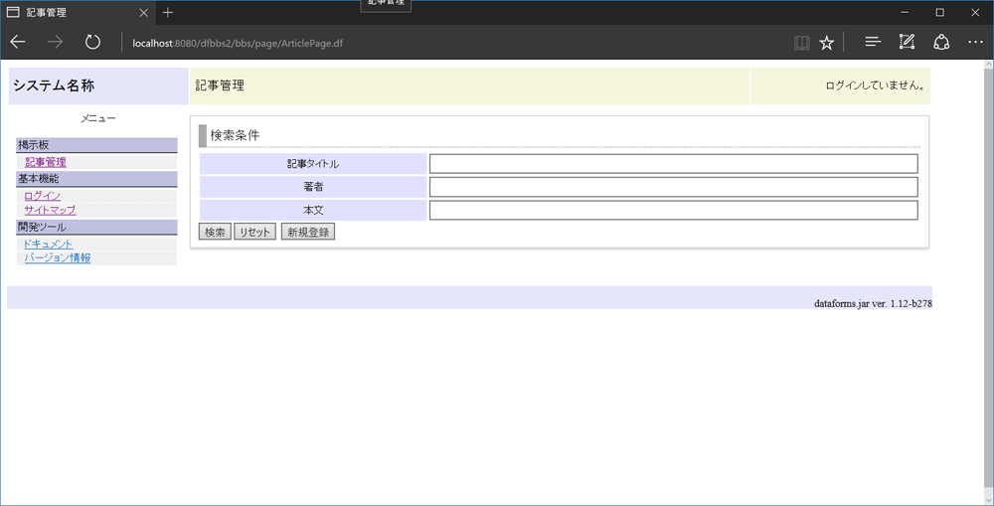Click the システム名称 title text
994x506 pixels.
pos(54,85)
